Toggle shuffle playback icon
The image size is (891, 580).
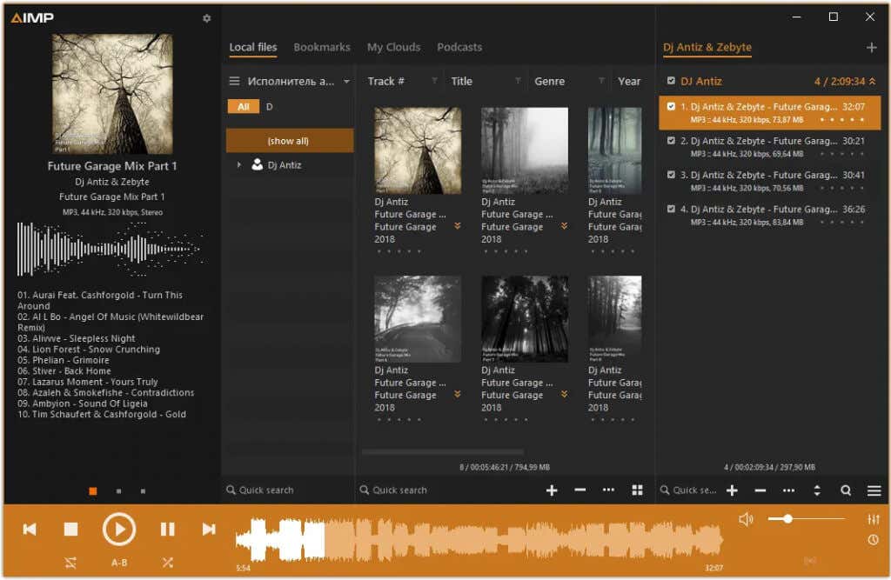(x=167, y=563)
